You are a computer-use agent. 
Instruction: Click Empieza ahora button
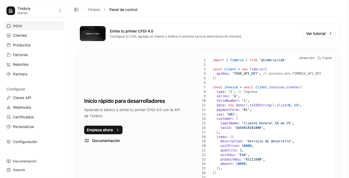(x=103, y=130)
